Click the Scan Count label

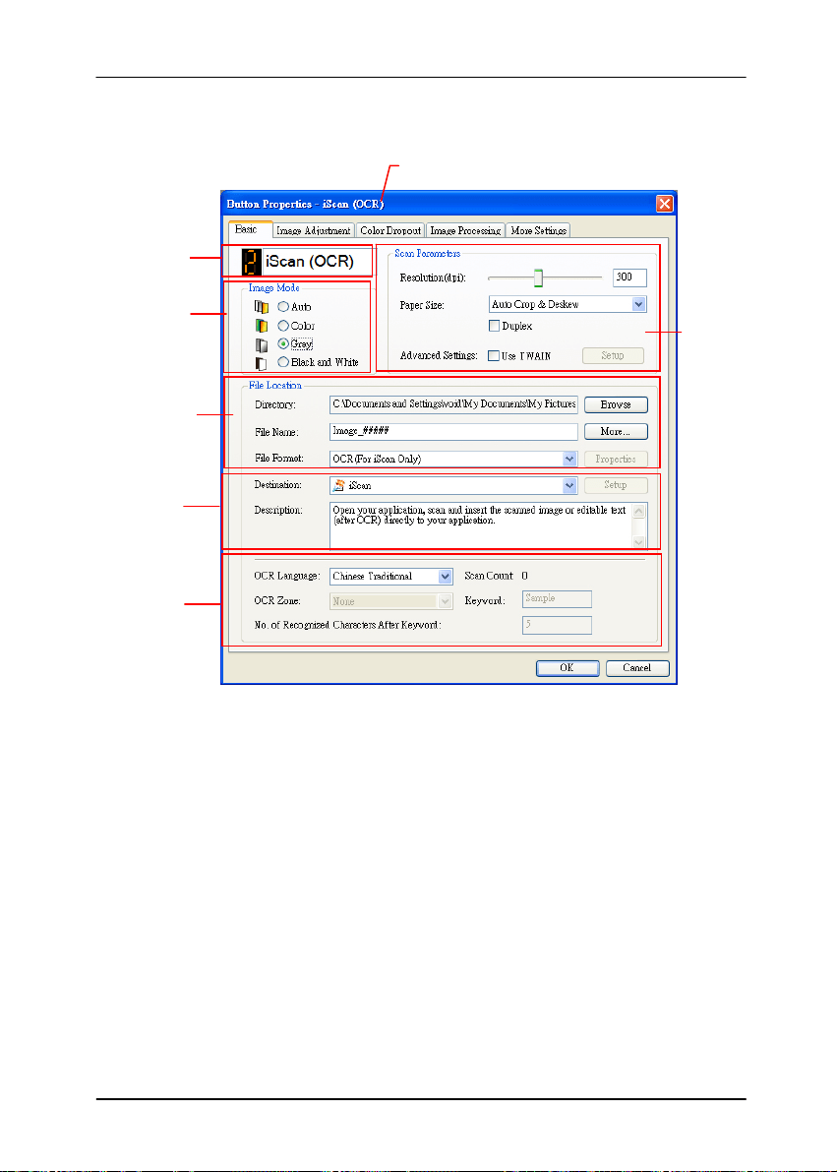489,577
